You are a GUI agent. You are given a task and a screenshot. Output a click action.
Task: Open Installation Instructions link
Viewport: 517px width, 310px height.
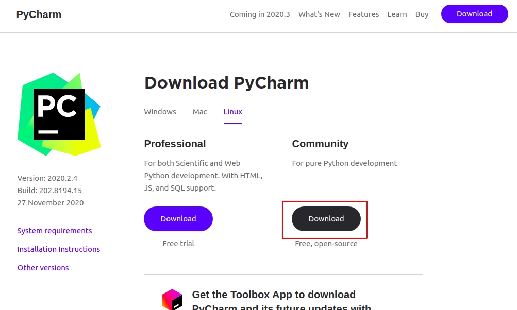click(x=59, y=249)
